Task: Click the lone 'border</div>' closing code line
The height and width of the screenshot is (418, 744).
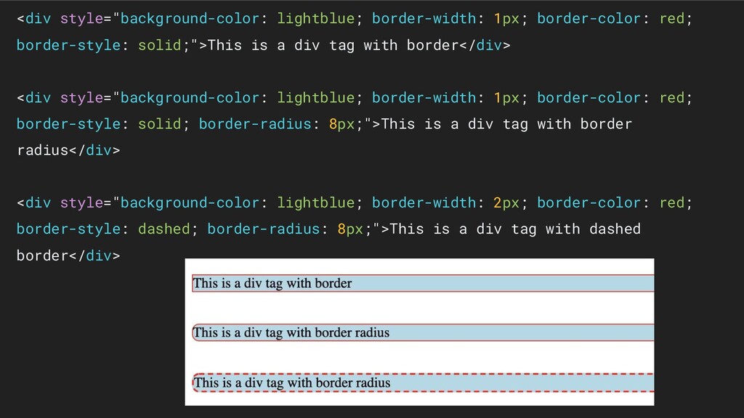Action: (x=68, y=256)
